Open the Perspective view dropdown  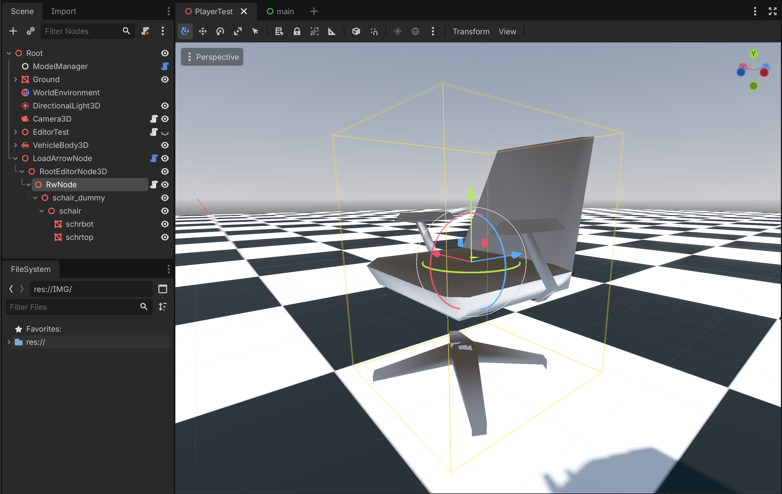[x=212, y=56]
